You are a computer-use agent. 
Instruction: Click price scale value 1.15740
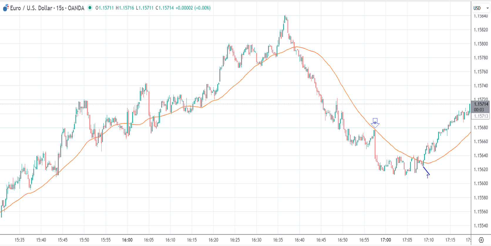(x=481, y=86)
